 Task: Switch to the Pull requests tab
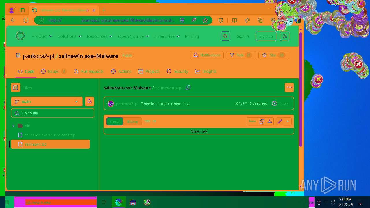click(89, 71)
